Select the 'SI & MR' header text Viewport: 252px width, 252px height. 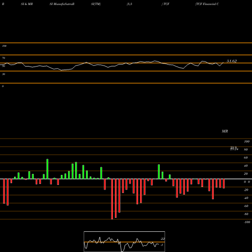[x=27, y=4]
